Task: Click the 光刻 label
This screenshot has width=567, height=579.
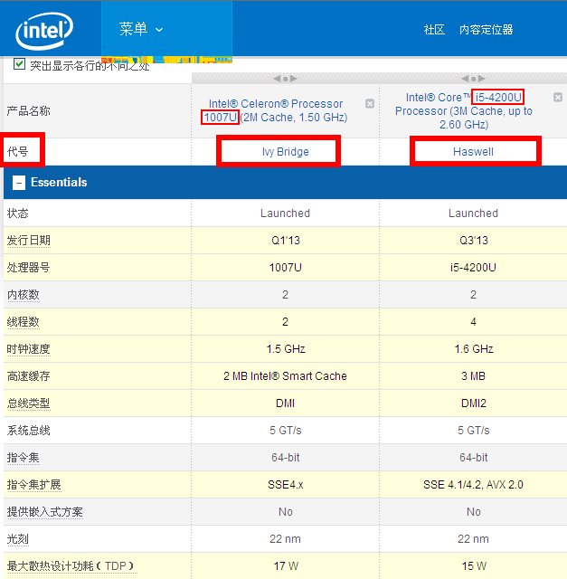Action: (x=18, y=539)
